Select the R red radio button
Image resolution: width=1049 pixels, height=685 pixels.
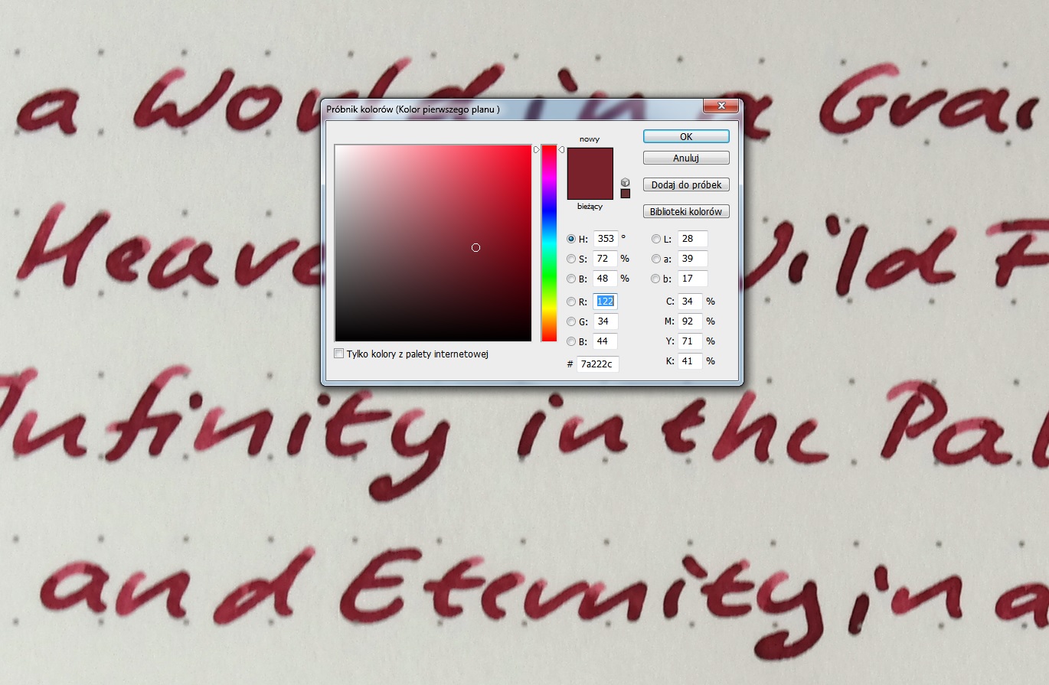coord(571,302)
